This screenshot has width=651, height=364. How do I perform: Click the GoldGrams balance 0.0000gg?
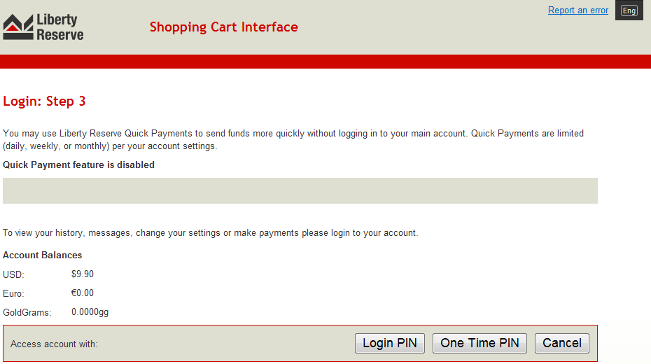(90, 312)
